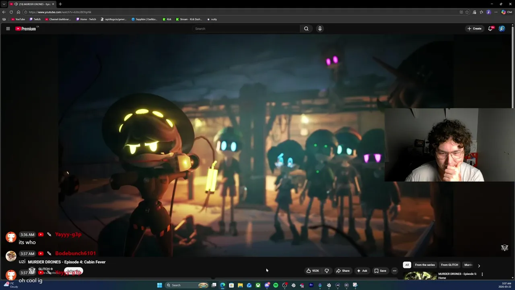This screenshot has height=290, width=515.
Task: Go back in browser
Action: click(4, 12)
